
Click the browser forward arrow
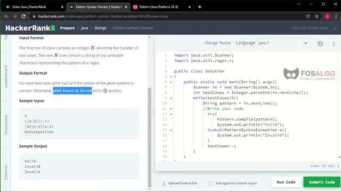click(x=15, y=17)
